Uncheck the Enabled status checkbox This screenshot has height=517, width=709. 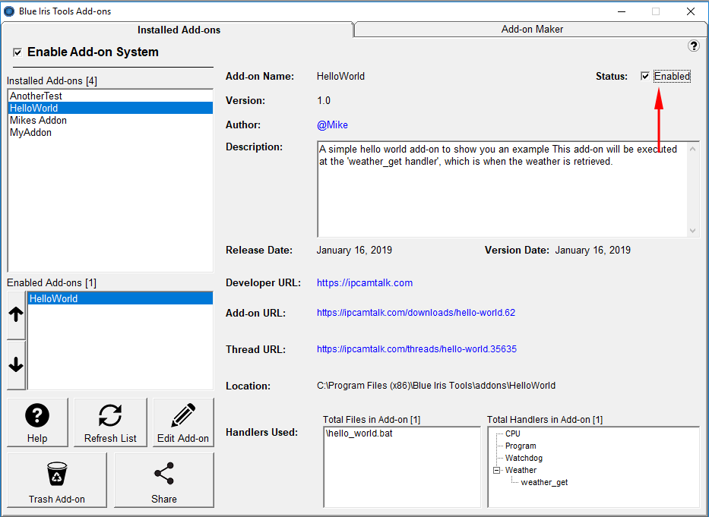(x=645, y=77)
